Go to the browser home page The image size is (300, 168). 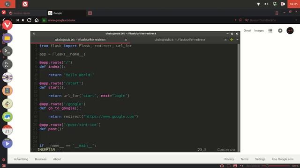[37, 20]
